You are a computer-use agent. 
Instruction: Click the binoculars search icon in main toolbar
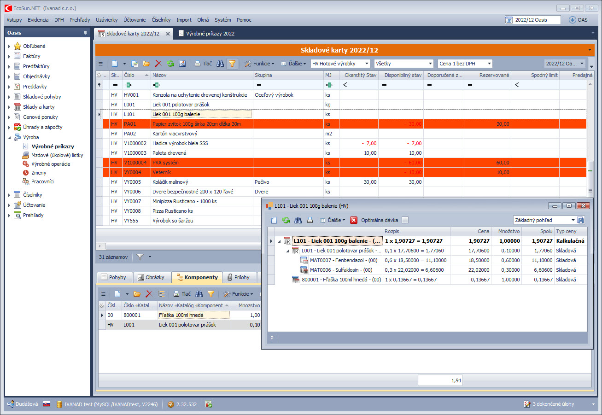click(x=221, y=64)
